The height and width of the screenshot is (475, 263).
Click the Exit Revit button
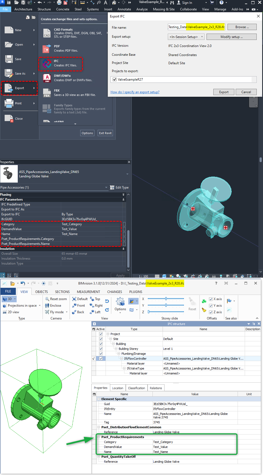point(105,133)
